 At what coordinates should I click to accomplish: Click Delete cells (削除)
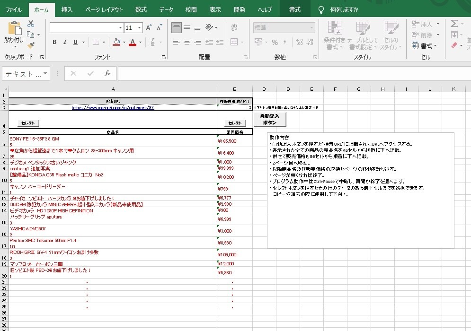(422, 35)
